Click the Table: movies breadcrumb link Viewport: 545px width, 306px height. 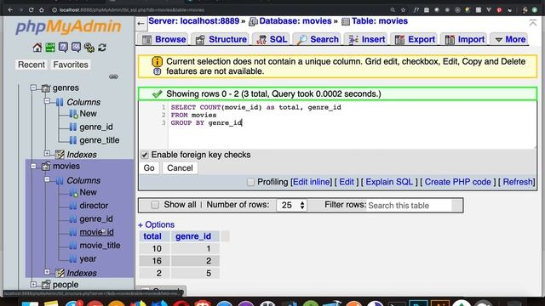pos(380,21)
